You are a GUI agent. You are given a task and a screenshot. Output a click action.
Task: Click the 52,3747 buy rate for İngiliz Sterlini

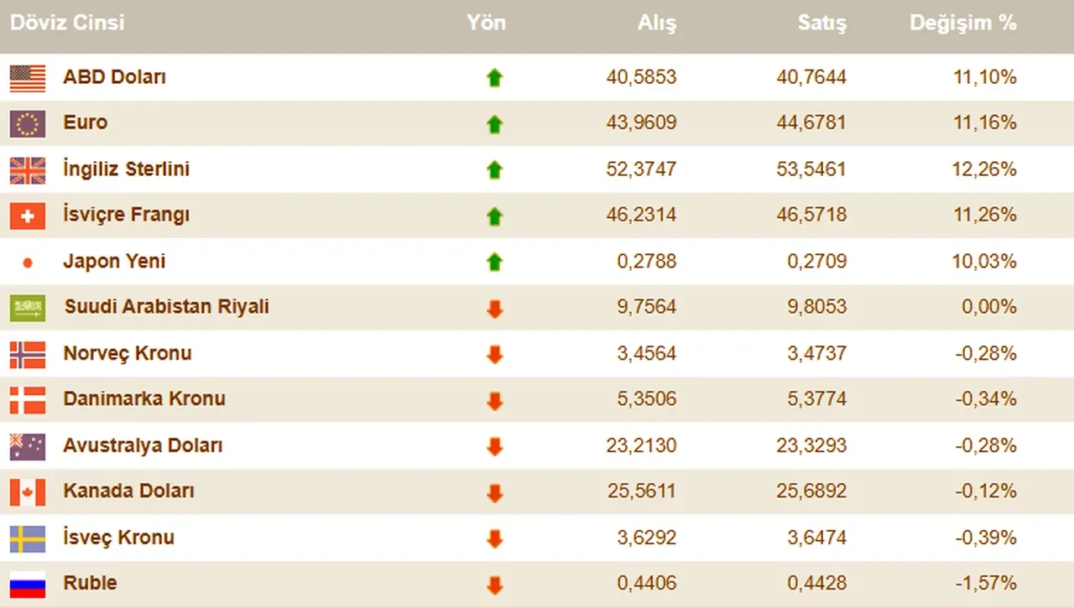coord(642,169)
